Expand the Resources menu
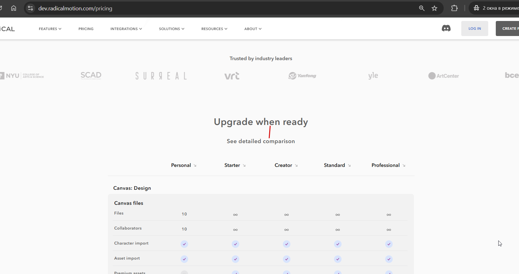The width and height of the screenshot is (519, 274). tap(214, 29)
